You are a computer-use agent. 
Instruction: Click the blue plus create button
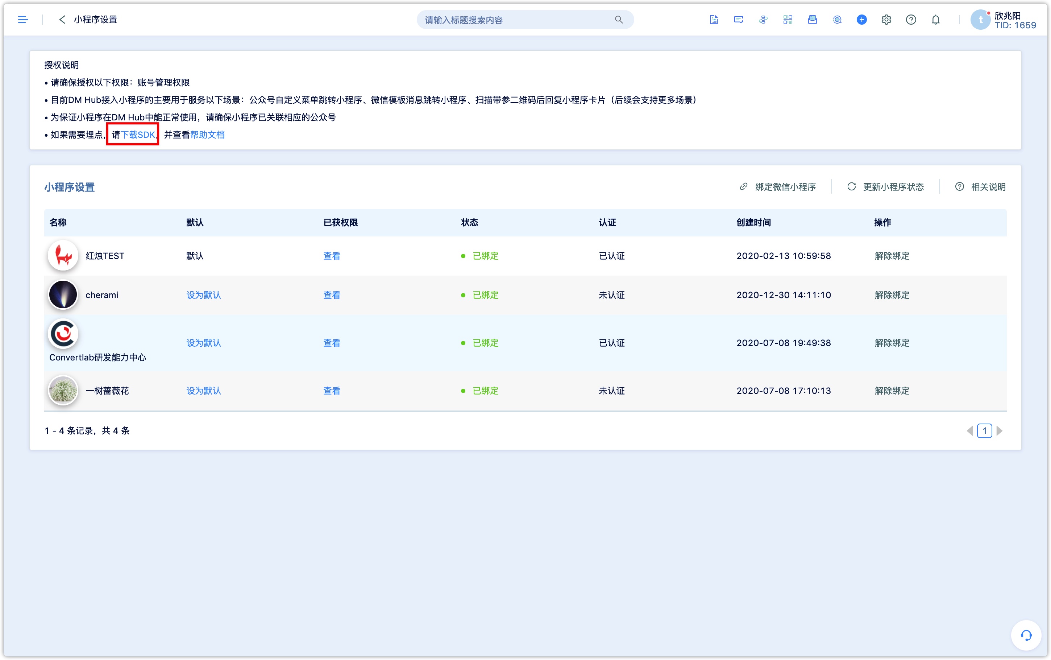(x=862, y=20)
